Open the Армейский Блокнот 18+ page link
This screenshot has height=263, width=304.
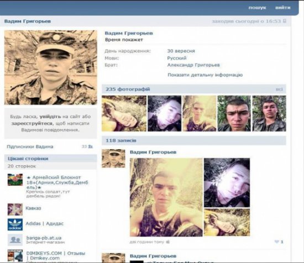[x=57, y=182]
